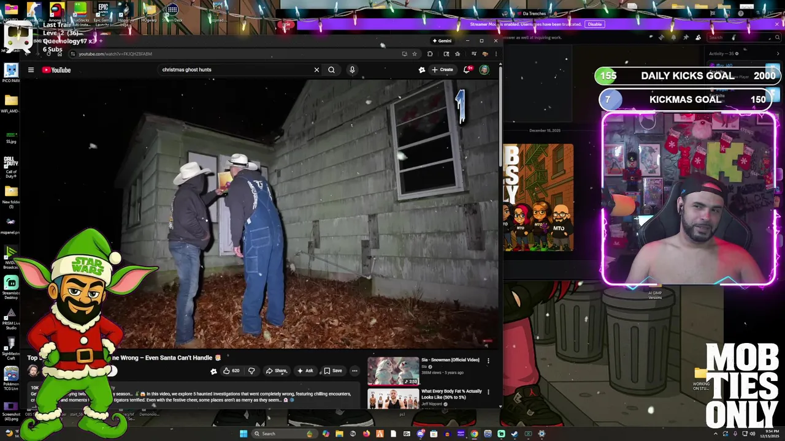The image size is (785, 441).
Task: Open the Windows Start menu
Action: click(243, 434)
